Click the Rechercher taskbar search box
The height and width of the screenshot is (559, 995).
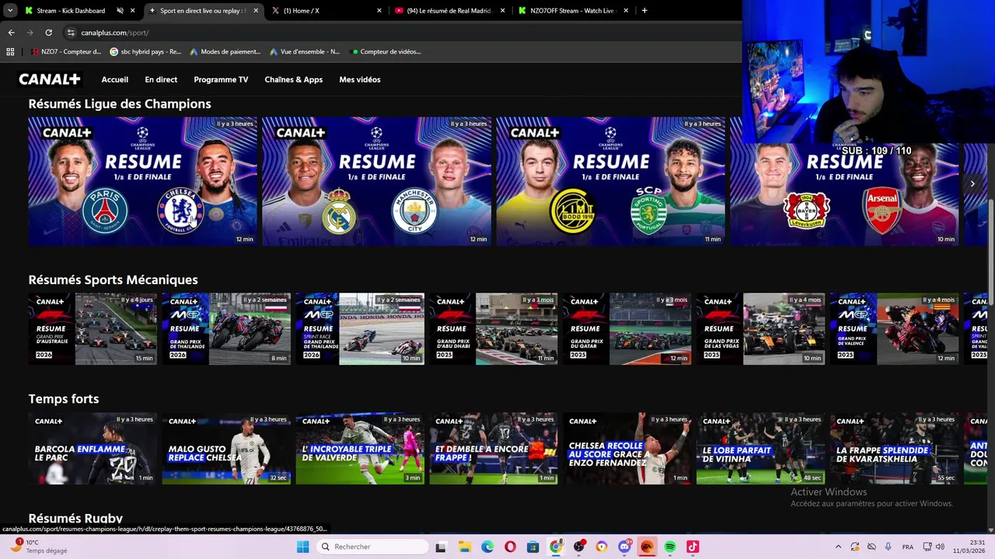373,547
